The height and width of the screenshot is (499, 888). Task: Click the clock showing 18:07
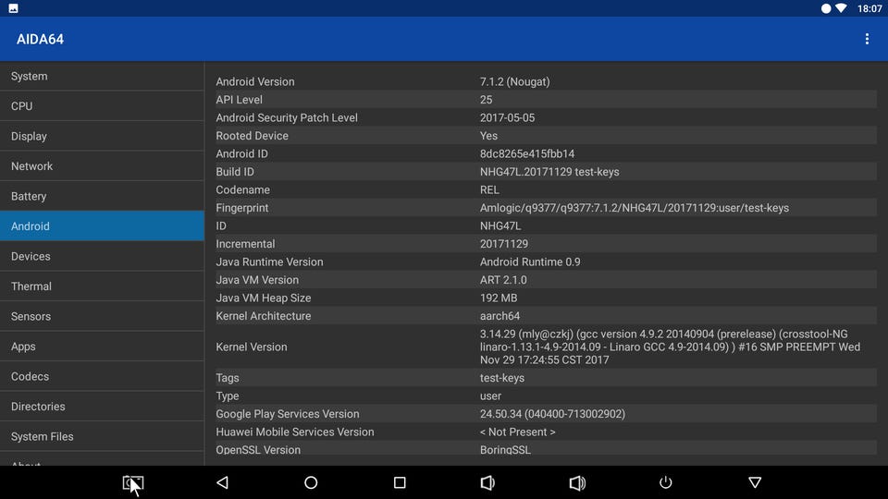tap(869, 8)
